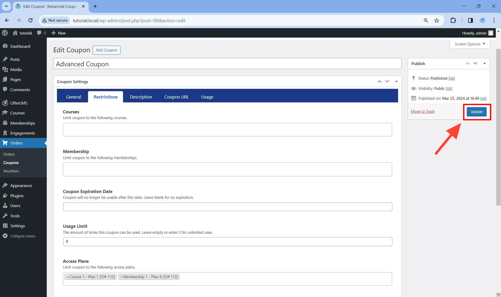Open the Orders submenu item
501x297 pixels.
pos(9,154)
